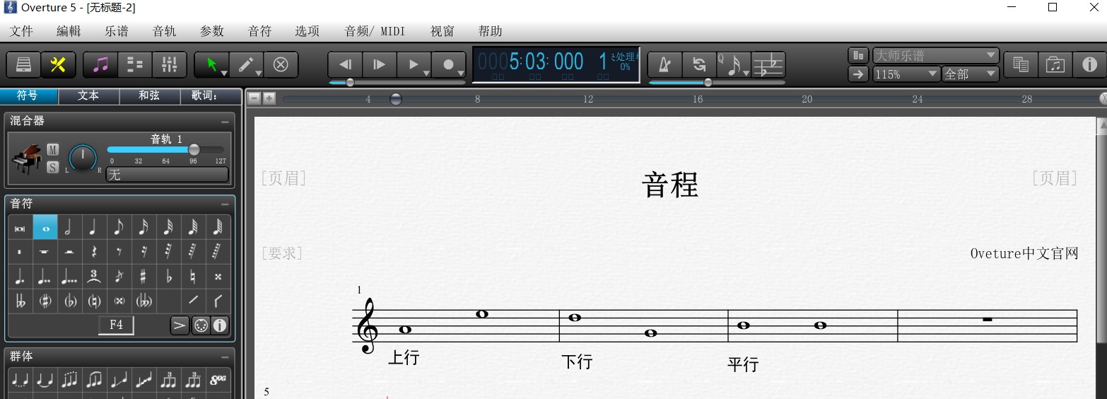Click the eraser tool in the toolbar
The image size is (1107, 399).
(x=281, y=64)
